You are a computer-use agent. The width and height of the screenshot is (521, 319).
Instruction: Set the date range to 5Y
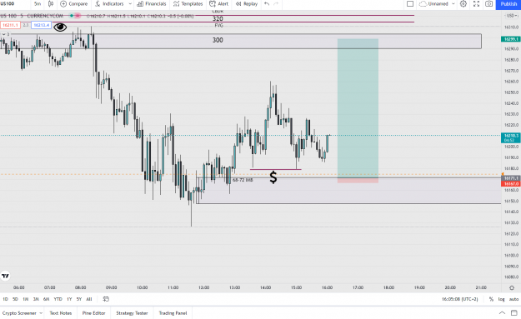[x=78, y=299]
